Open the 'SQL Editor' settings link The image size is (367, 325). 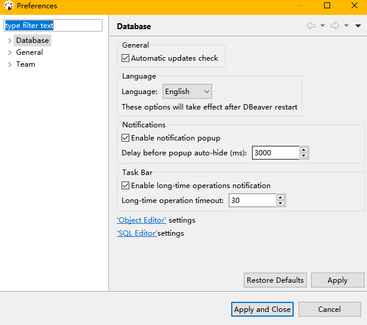137,233
